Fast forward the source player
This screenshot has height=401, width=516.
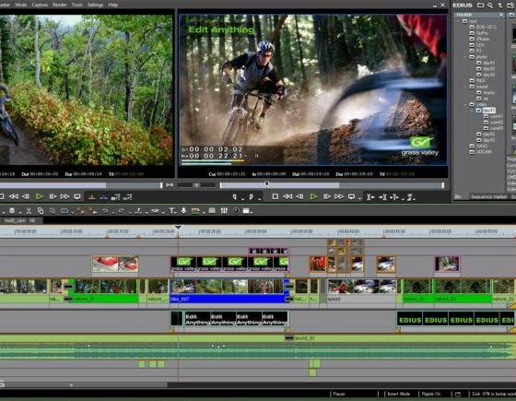pos(64,196)
